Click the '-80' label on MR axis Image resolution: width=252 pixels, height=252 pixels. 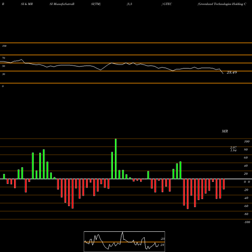click(x=246, y=214)
